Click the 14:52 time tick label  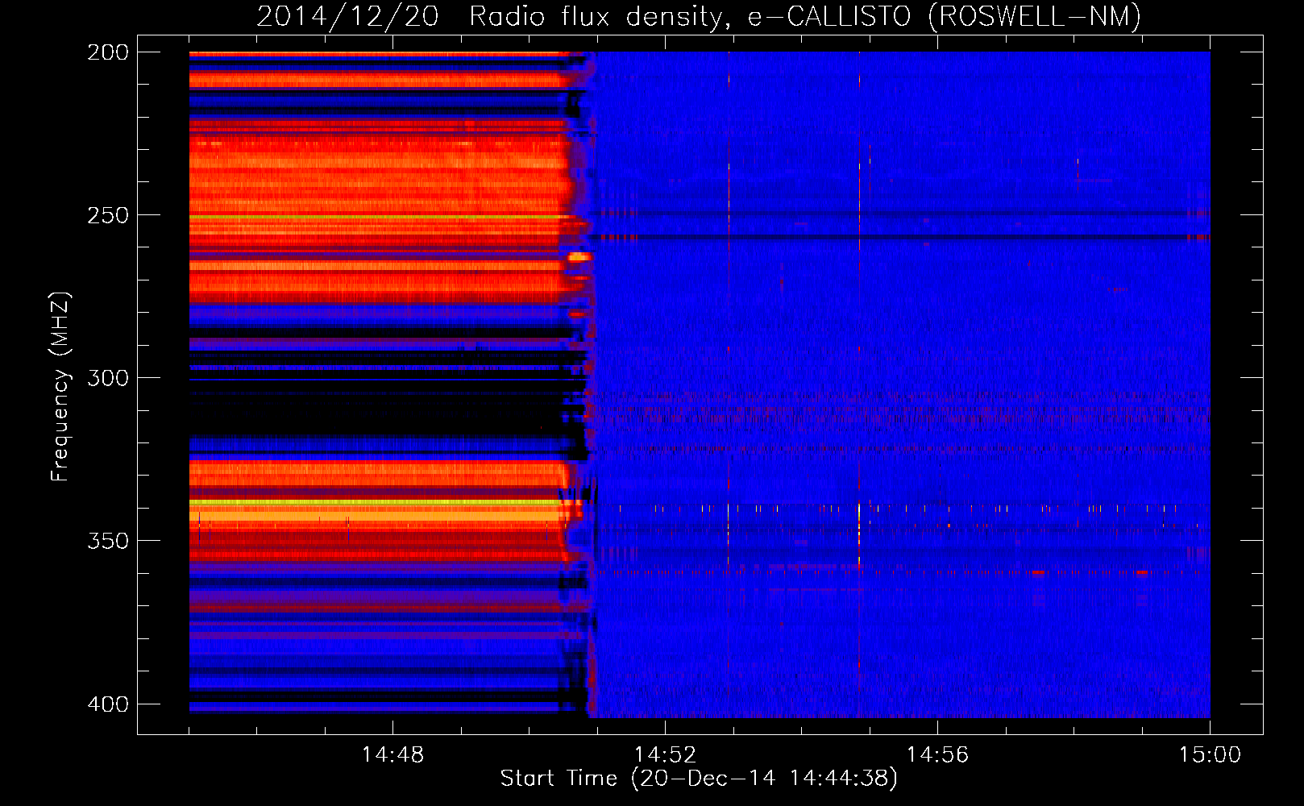[x=665, y=755]
